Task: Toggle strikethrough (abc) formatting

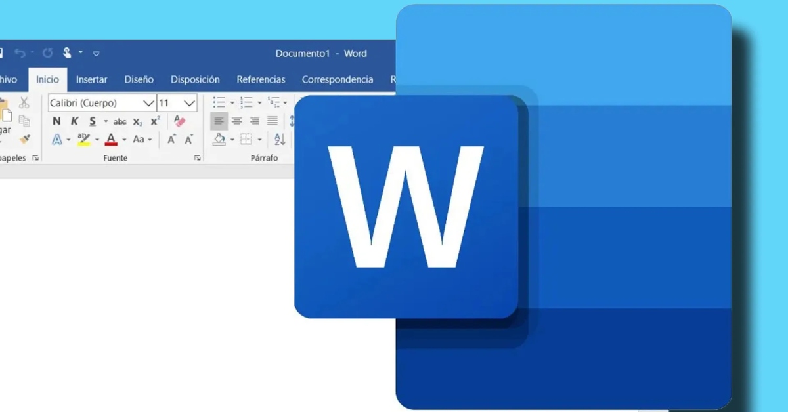Action: point(120,122)
